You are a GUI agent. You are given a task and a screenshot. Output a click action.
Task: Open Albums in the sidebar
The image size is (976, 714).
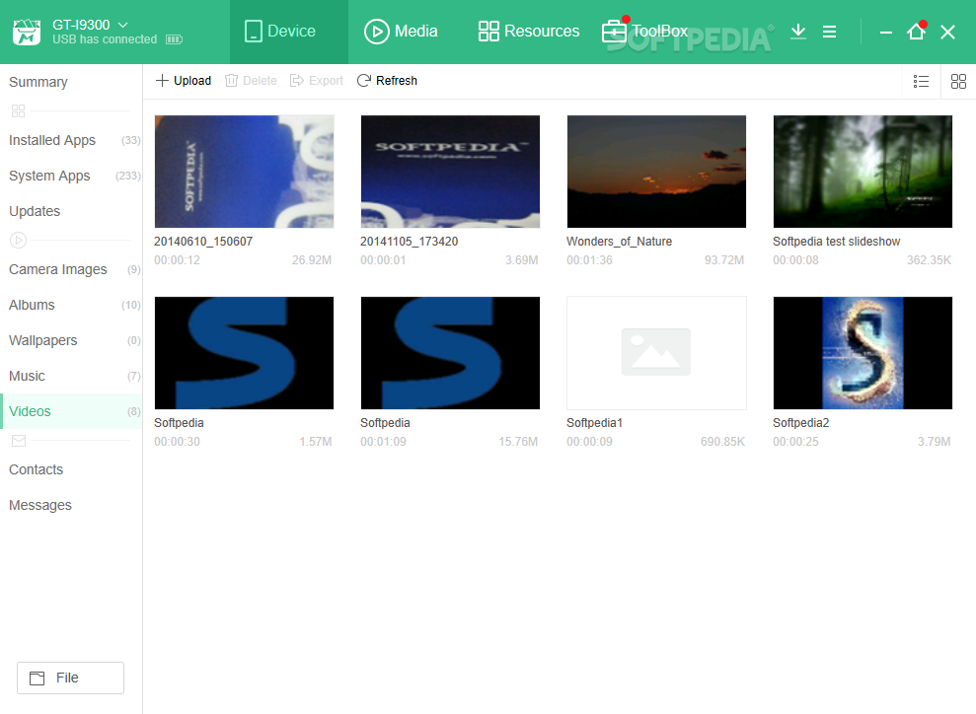point(71,306)
